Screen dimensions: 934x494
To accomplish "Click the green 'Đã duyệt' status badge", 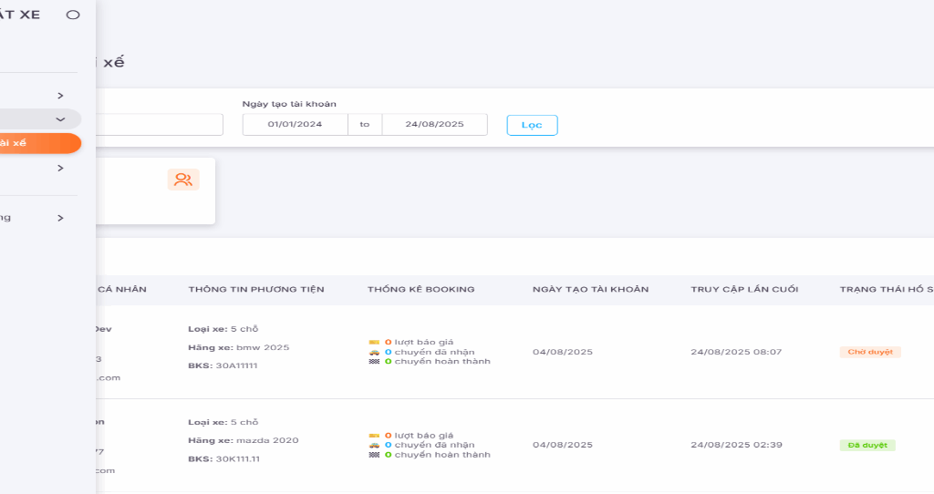I will (867, 445).
